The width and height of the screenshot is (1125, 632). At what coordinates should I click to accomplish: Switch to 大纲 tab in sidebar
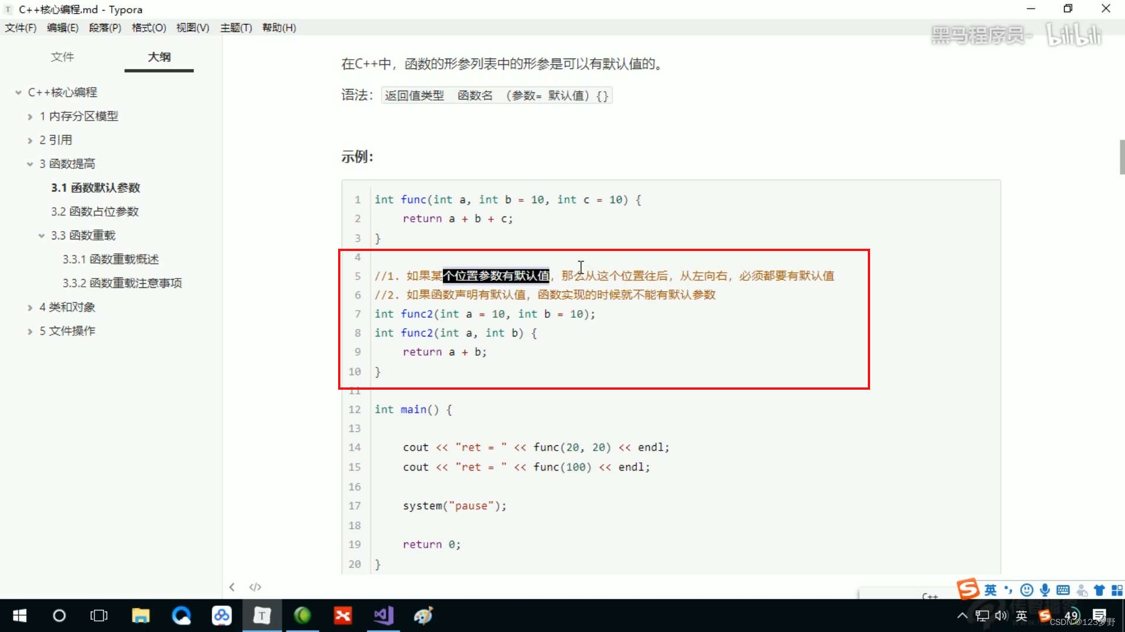point(158,57)
